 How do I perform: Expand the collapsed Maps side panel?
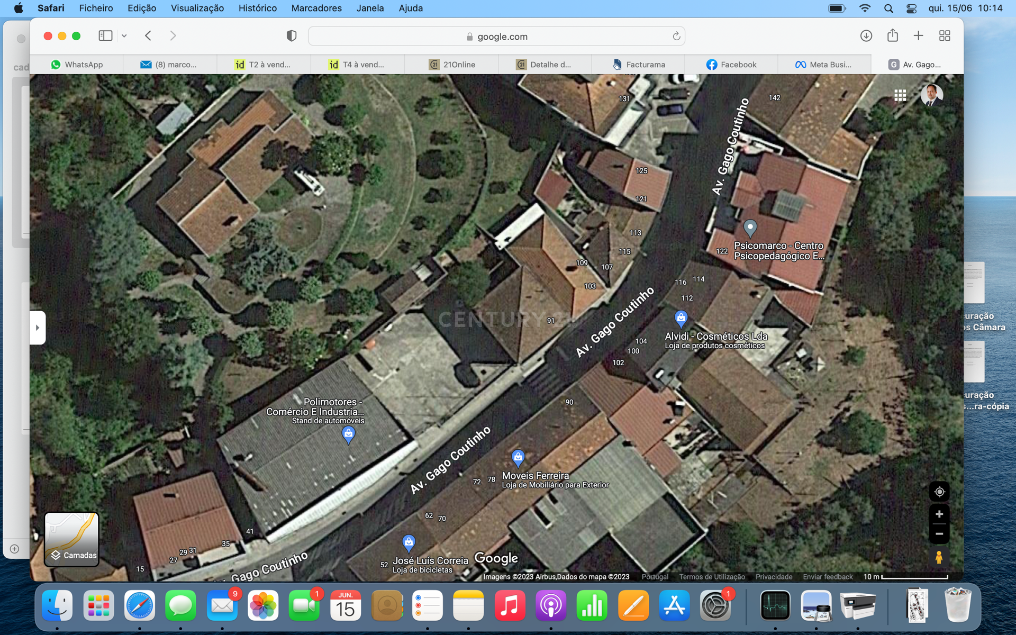tap(38, 328)
